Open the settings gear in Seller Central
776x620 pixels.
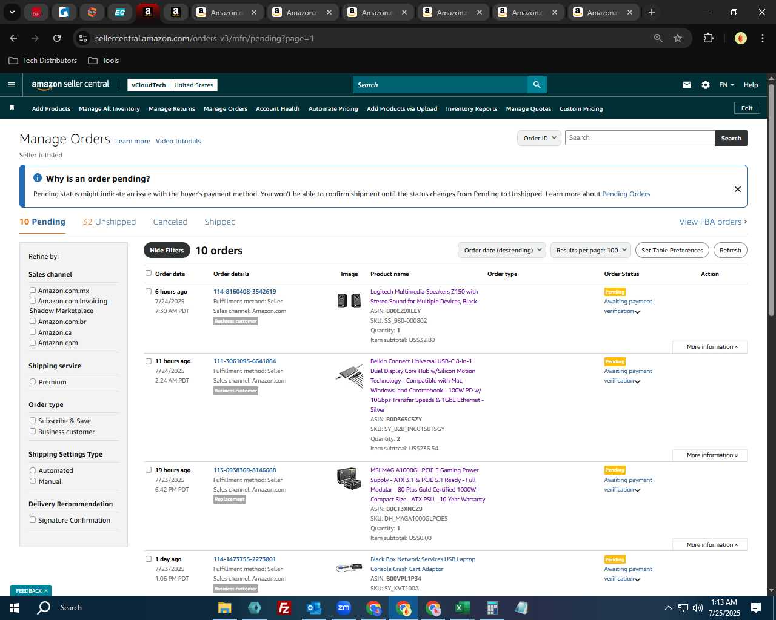tap(706, 85)
